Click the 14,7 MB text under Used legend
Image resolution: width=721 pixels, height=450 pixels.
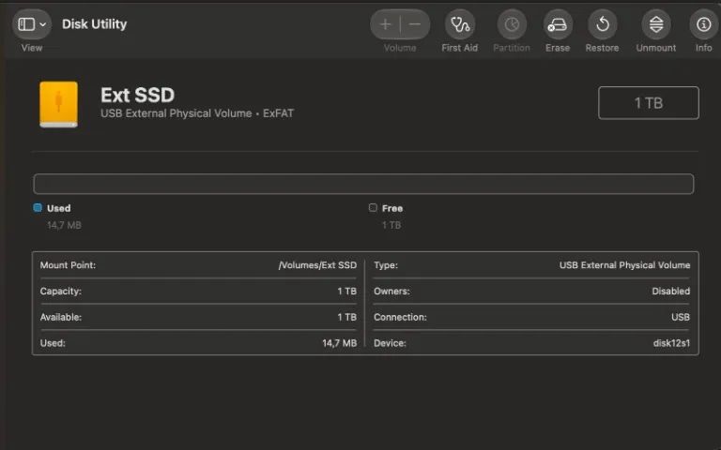[65, 225]
